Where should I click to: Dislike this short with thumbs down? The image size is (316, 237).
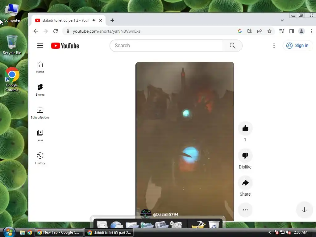click(245, 156)
